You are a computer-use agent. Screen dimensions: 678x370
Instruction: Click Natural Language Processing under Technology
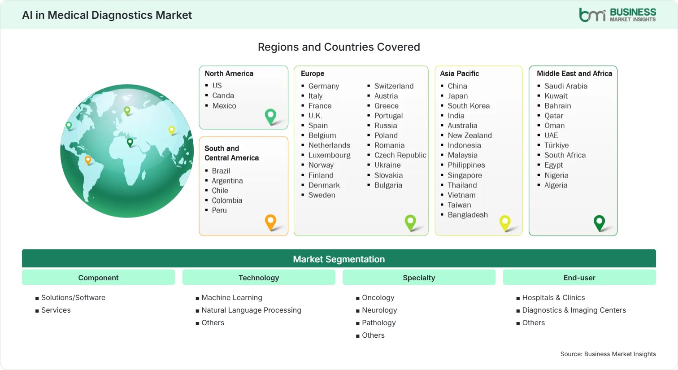click(x=252, y=310)
